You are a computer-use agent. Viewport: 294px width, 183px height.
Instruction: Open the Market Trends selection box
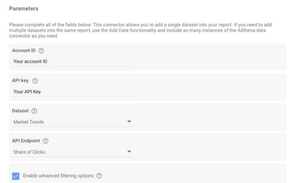73,122
